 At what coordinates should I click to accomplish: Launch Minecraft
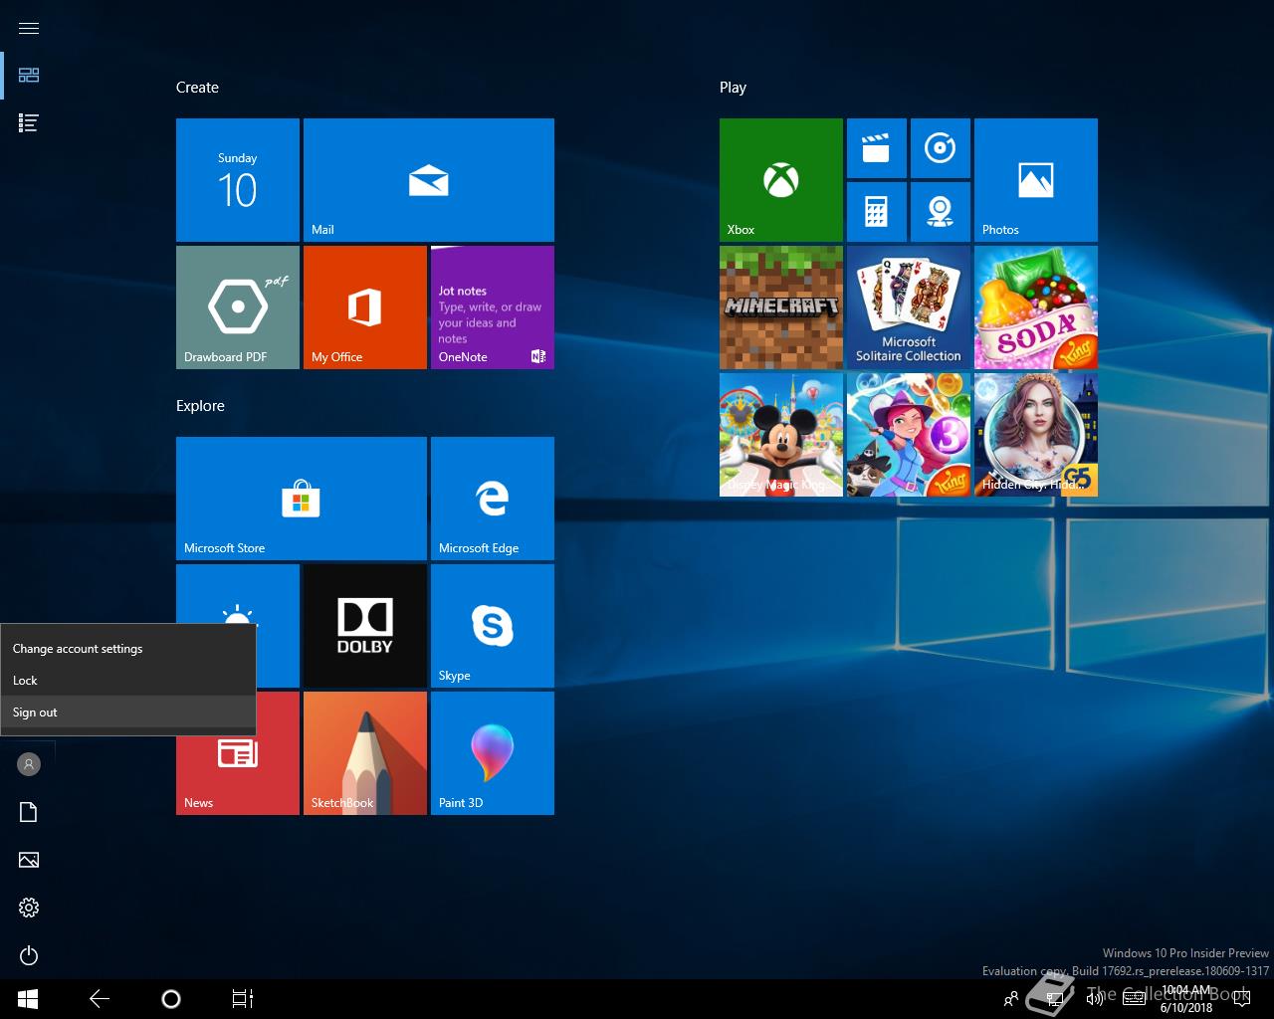point(781,307)
